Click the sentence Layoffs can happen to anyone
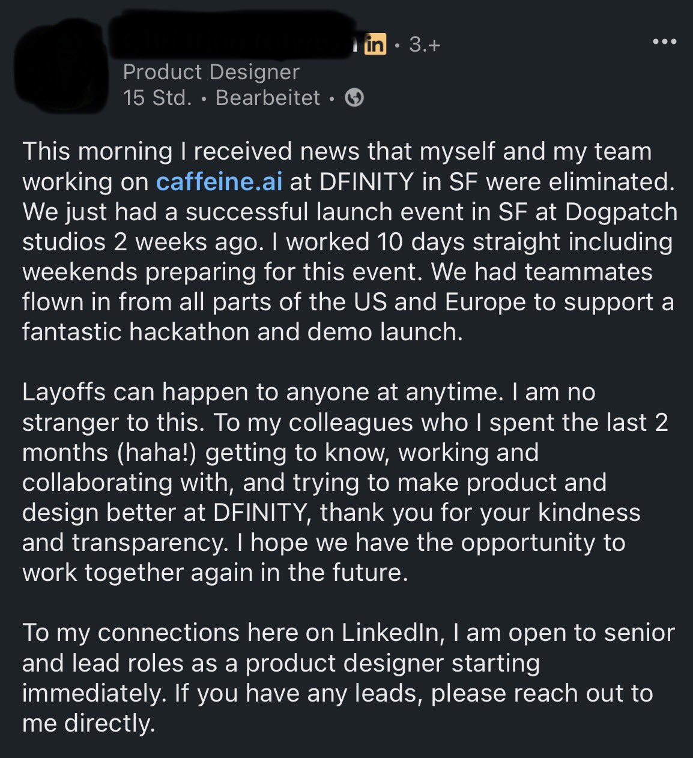693x758 pixels. 261,392
